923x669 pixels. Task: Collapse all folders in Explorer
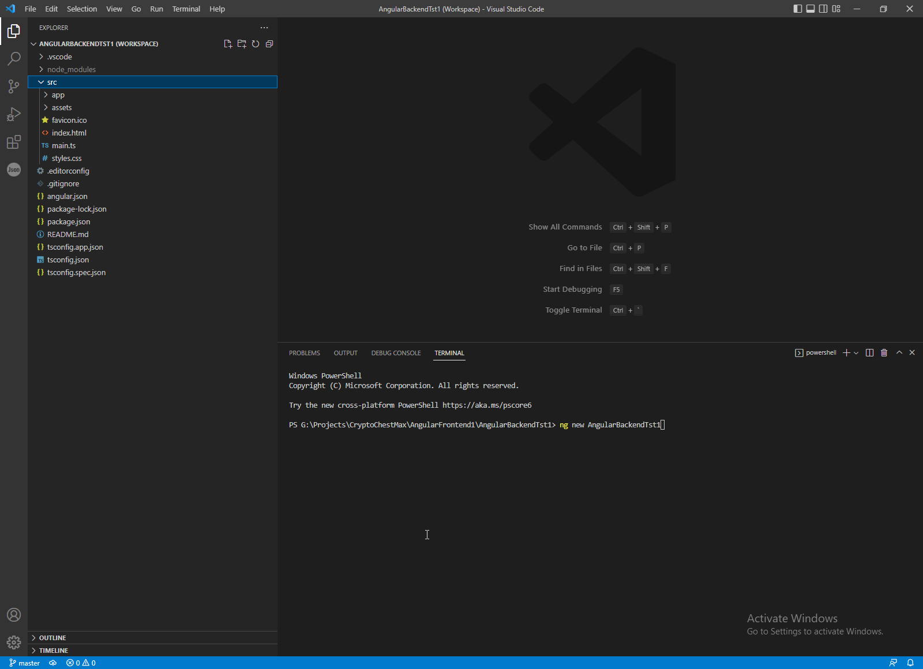click(x=269, y=44)
